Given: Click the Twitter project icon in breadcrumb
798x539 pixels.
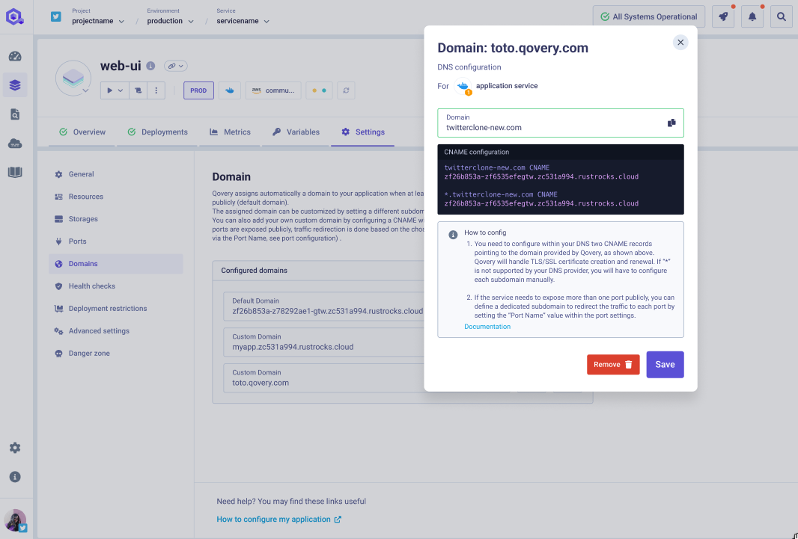Looking at the screenshot, I should pos(56,16).
